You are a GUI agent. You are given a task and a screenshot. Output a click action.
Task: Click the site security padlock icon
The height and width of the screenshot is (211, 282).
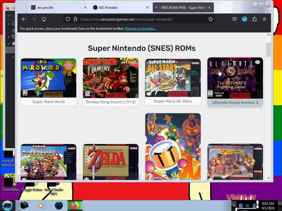[75, 19]
